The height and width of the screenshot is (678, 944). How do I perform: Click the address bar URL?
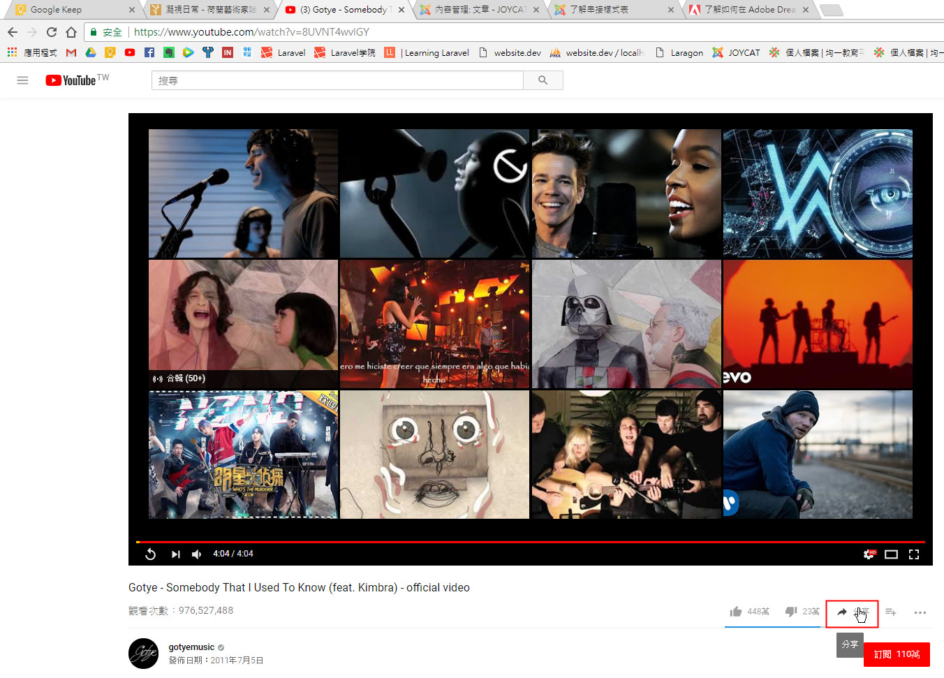tap(251, 32)
